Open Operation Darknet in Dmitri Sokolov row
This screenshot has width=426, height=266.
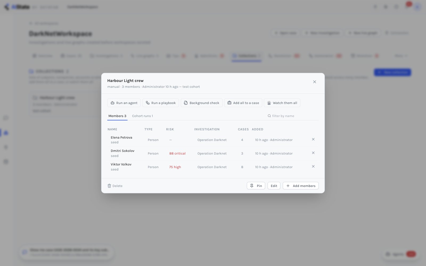tap(212, 153)
